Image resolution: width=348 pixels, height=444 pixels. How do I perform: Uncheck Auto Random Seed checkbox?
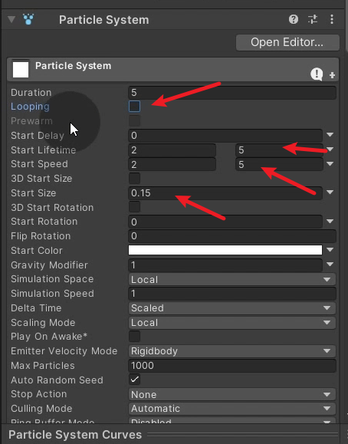click(134, 380)
